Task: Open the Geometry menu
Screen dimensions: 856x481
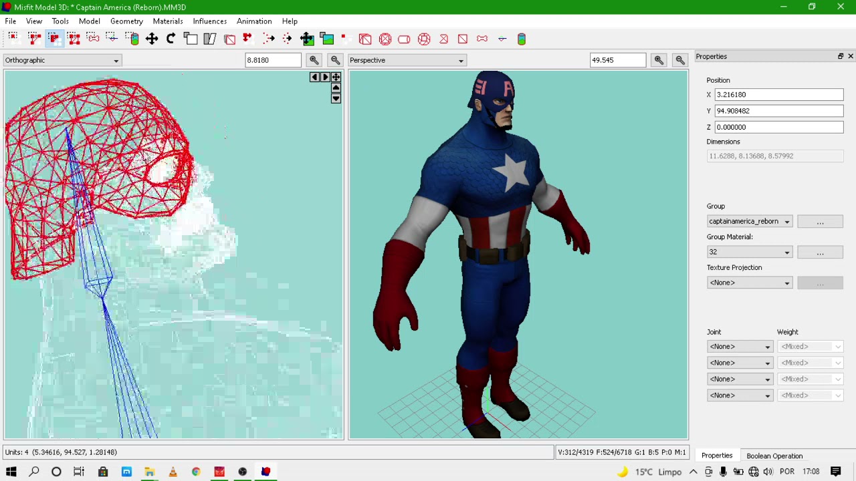Action: pos(126,21)
